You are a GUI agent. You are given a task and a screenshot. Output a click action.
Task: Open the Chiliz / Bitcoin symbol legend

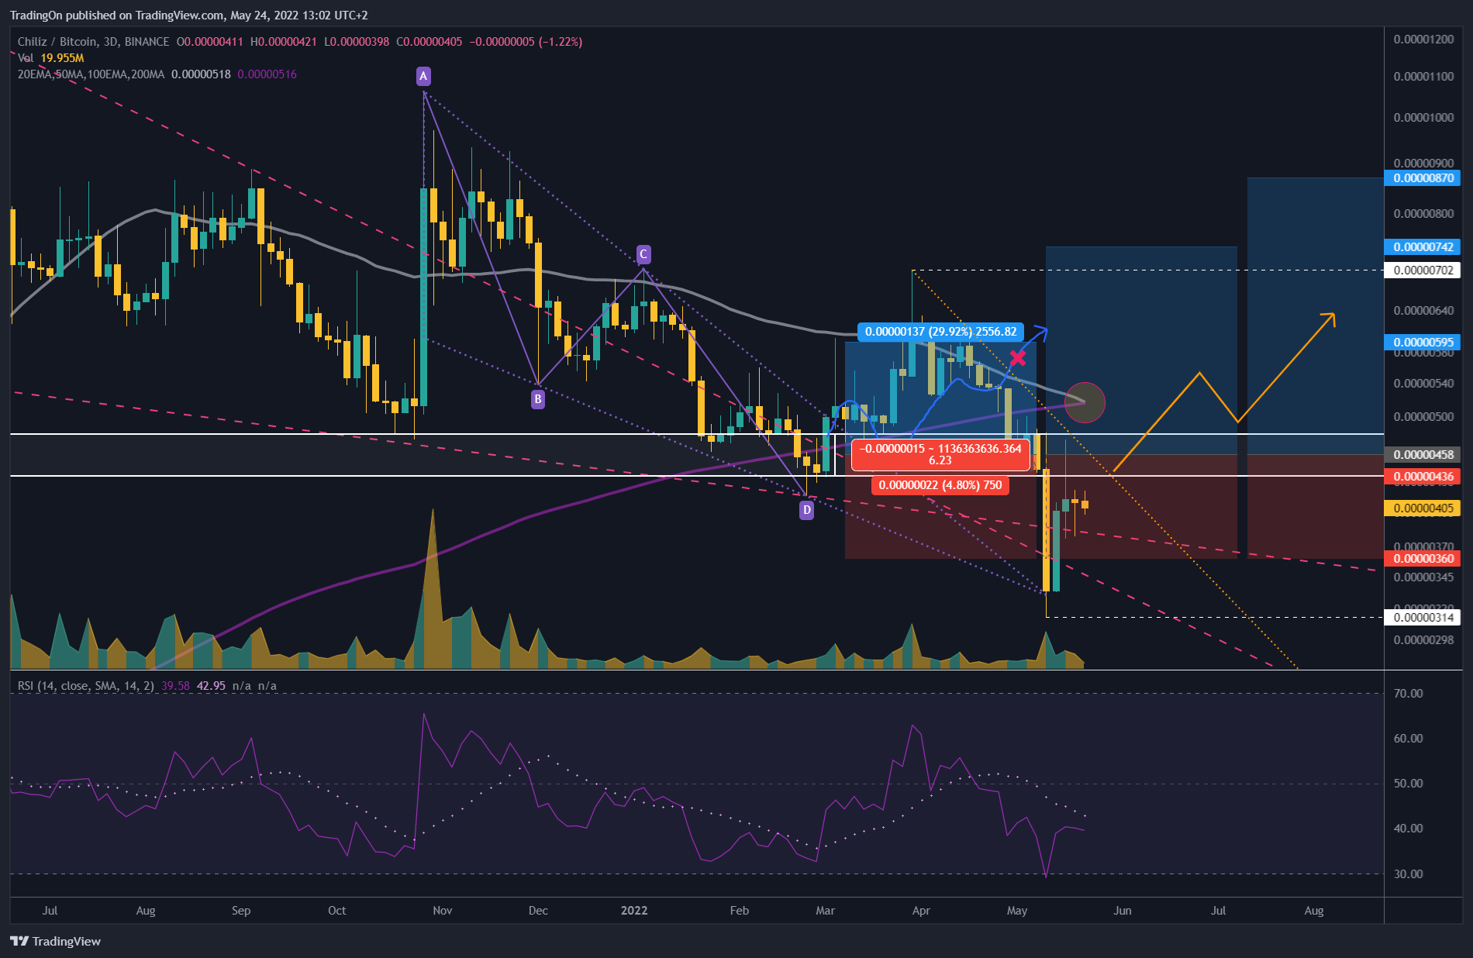tap(93, 42)
